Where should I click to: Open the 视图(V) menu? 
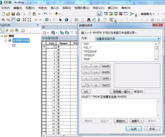30,8
